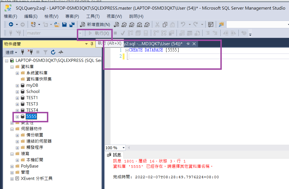Open the 視窗(W) menu
Screen dimensions: 289x189
point(114,16)
